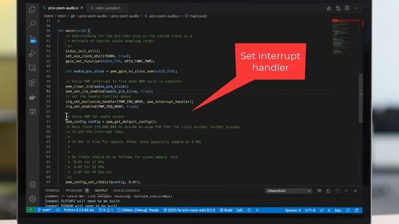Select the OUTPUT panel tab
The image size is (399, 224).
(101, 190)
